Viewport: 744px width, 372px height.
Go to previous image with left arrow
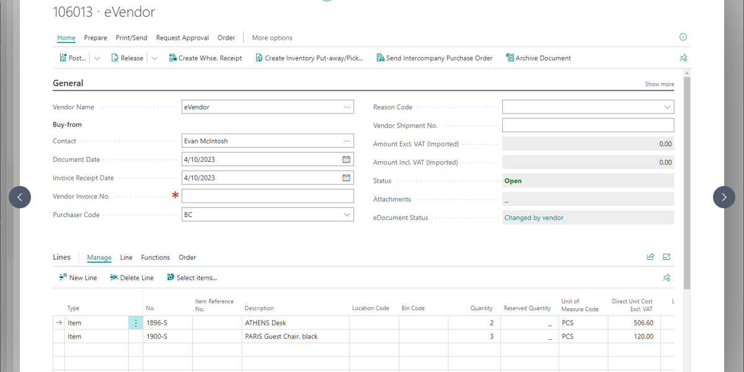pyautogui.click(x=20, y=197)
